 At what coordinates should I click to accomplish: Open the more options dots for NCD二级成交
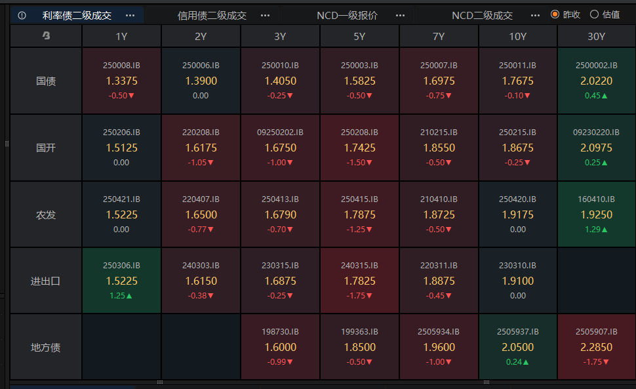535,15
